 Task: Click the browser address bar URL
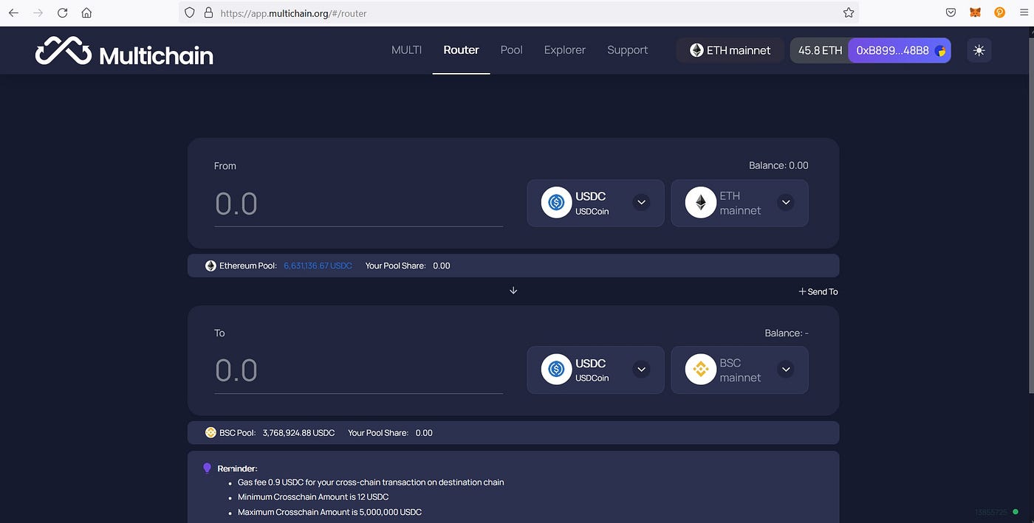294,13
